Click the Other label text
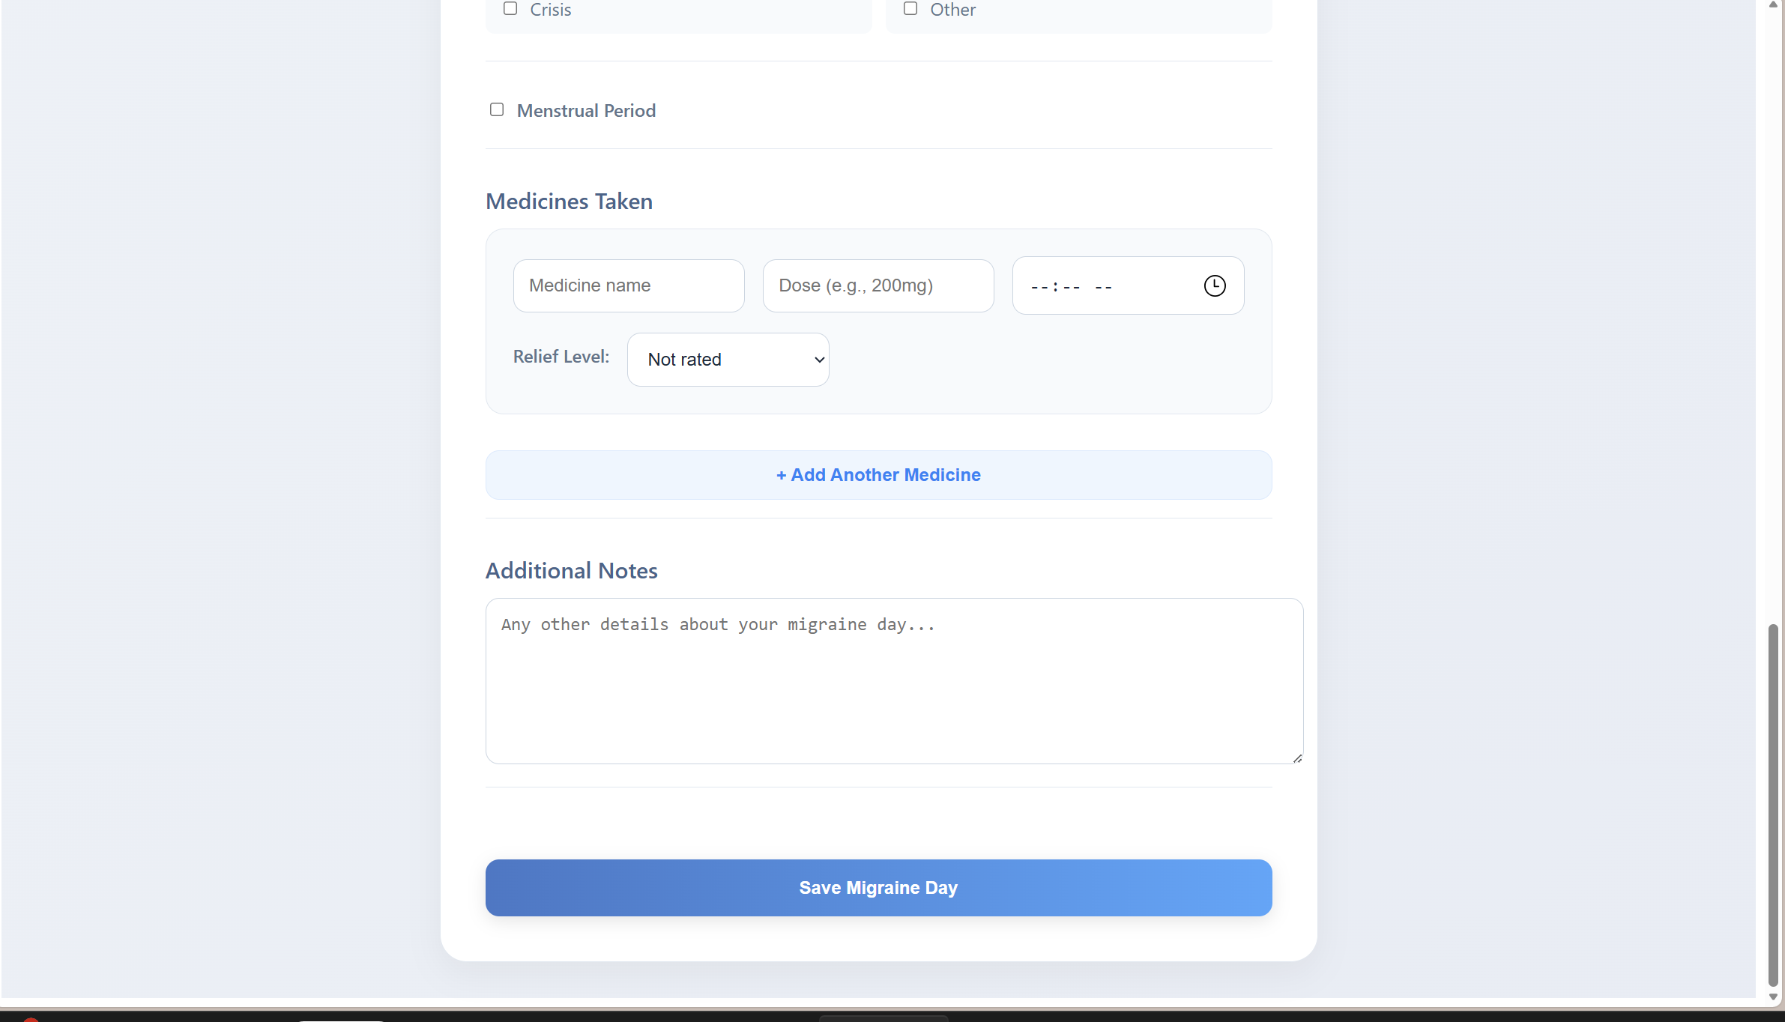 coord(952,10)
